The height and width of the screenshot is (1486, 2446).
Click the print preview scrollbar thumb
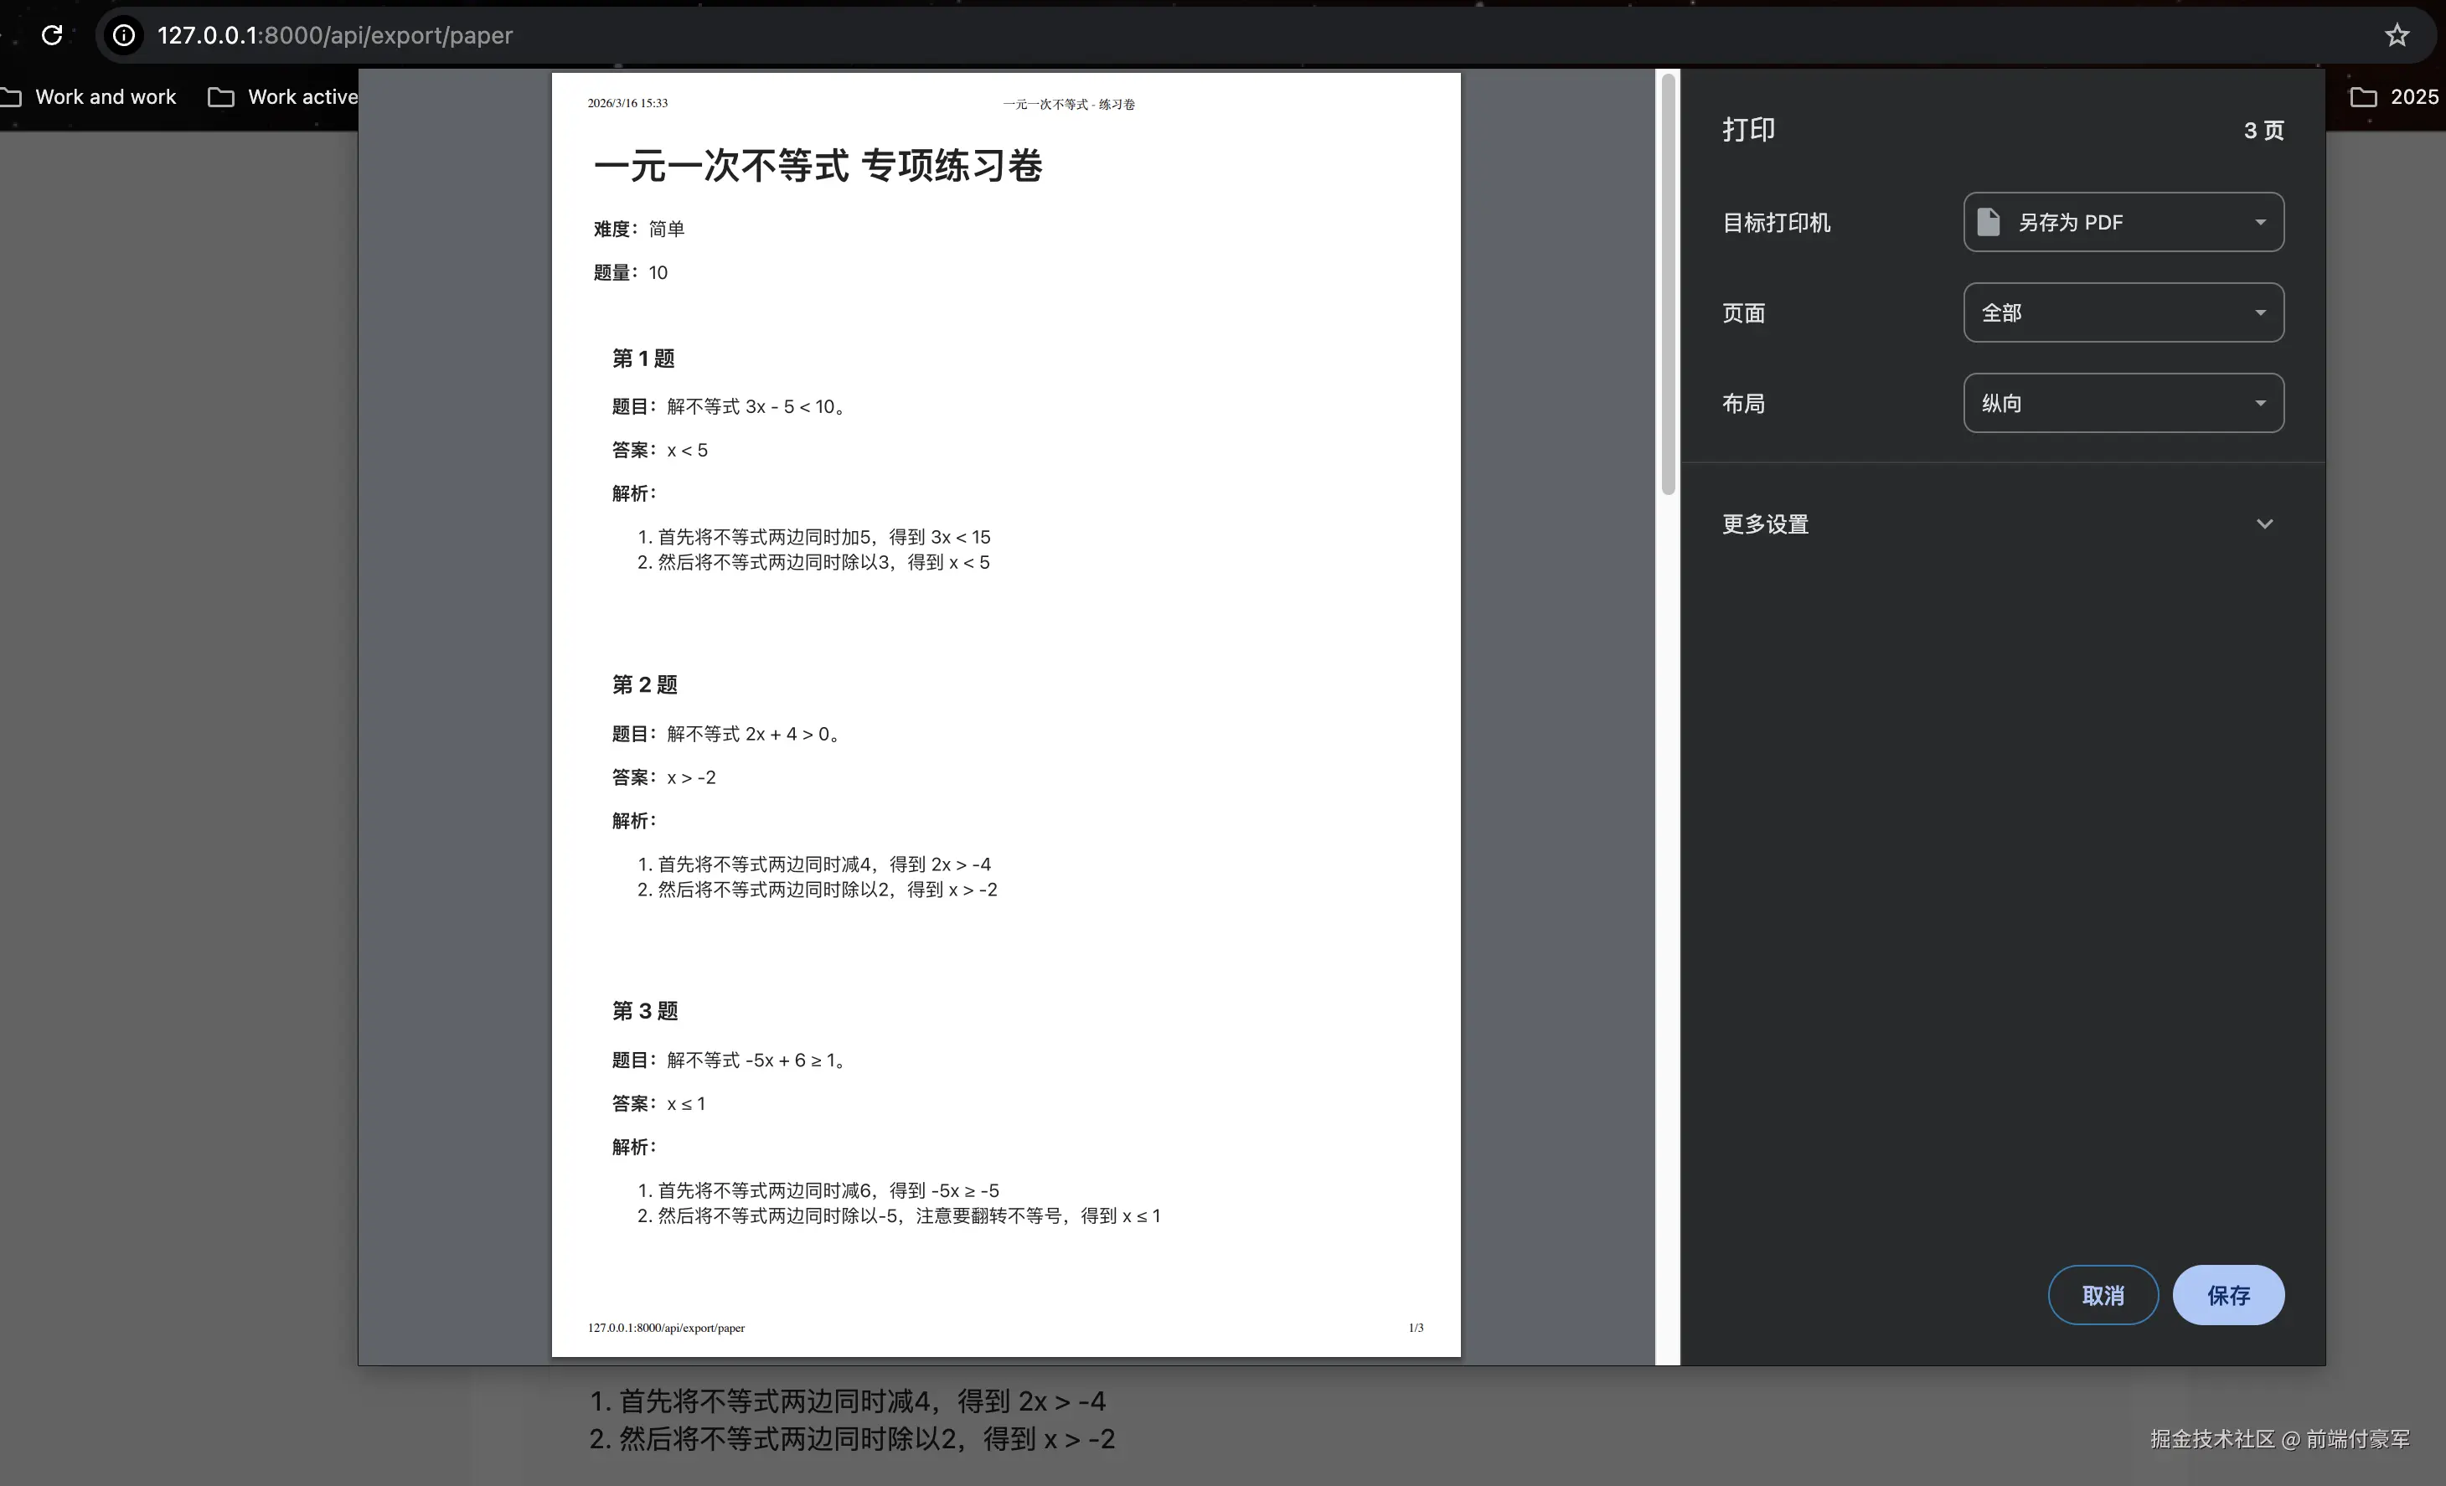coord(1668,283)
